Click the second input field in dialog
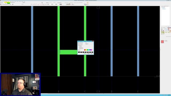 [89, 44]
